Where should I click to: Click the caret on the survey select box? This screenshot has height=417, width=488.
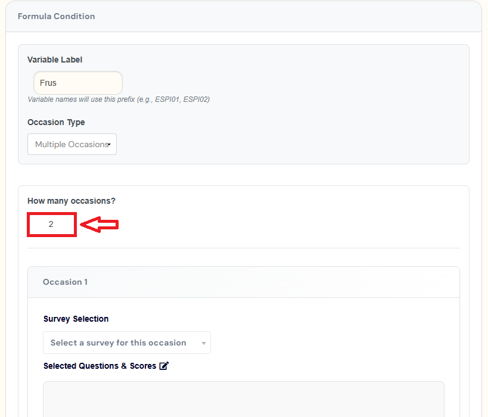click(x=203, y=343)
